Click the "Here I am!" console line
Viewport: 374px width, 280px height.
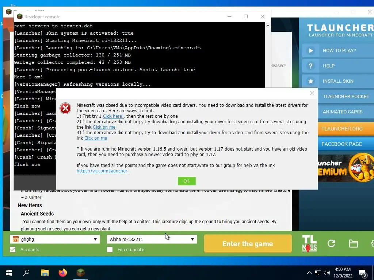click(28, 77)
